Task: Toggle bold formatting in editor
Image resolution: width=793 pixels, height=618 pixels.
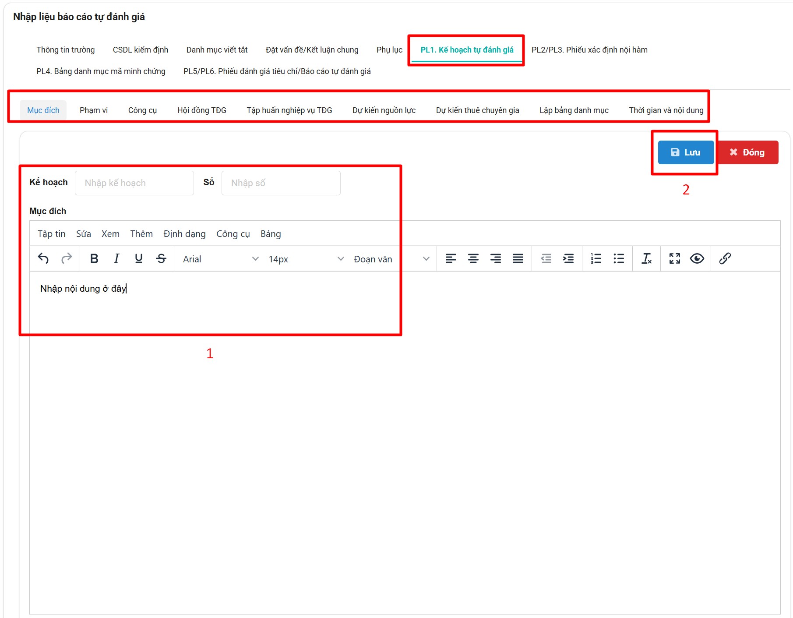Action: click(x=94, y=258)
